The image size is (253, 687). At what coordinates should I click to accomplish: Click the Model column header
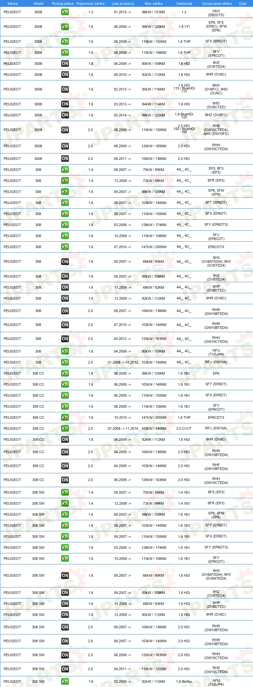[38, 4]
